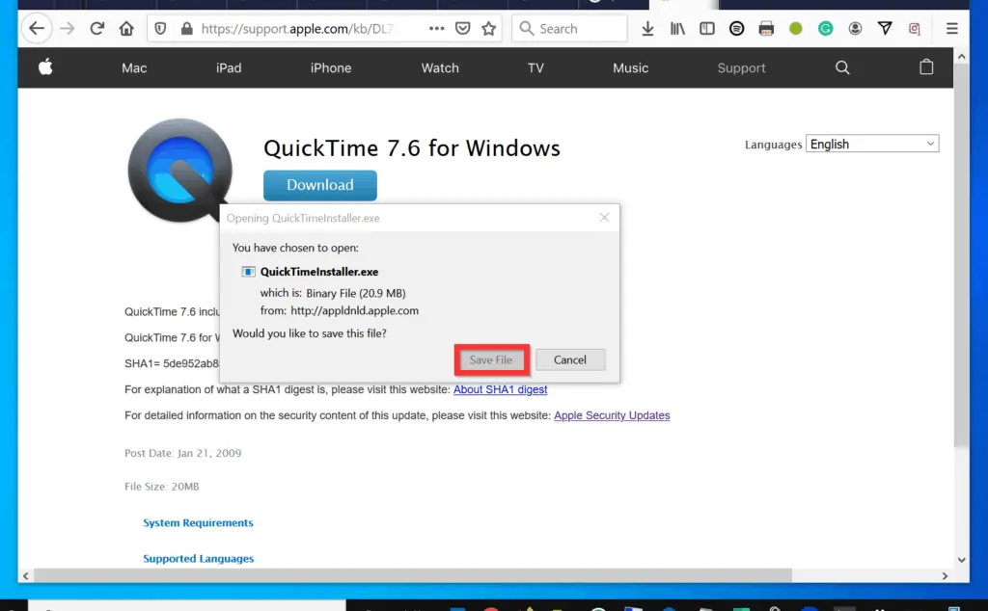The image size is (988, 611).
Task: Click the horizontal scrollbar thumb
Action: point(413,575)
